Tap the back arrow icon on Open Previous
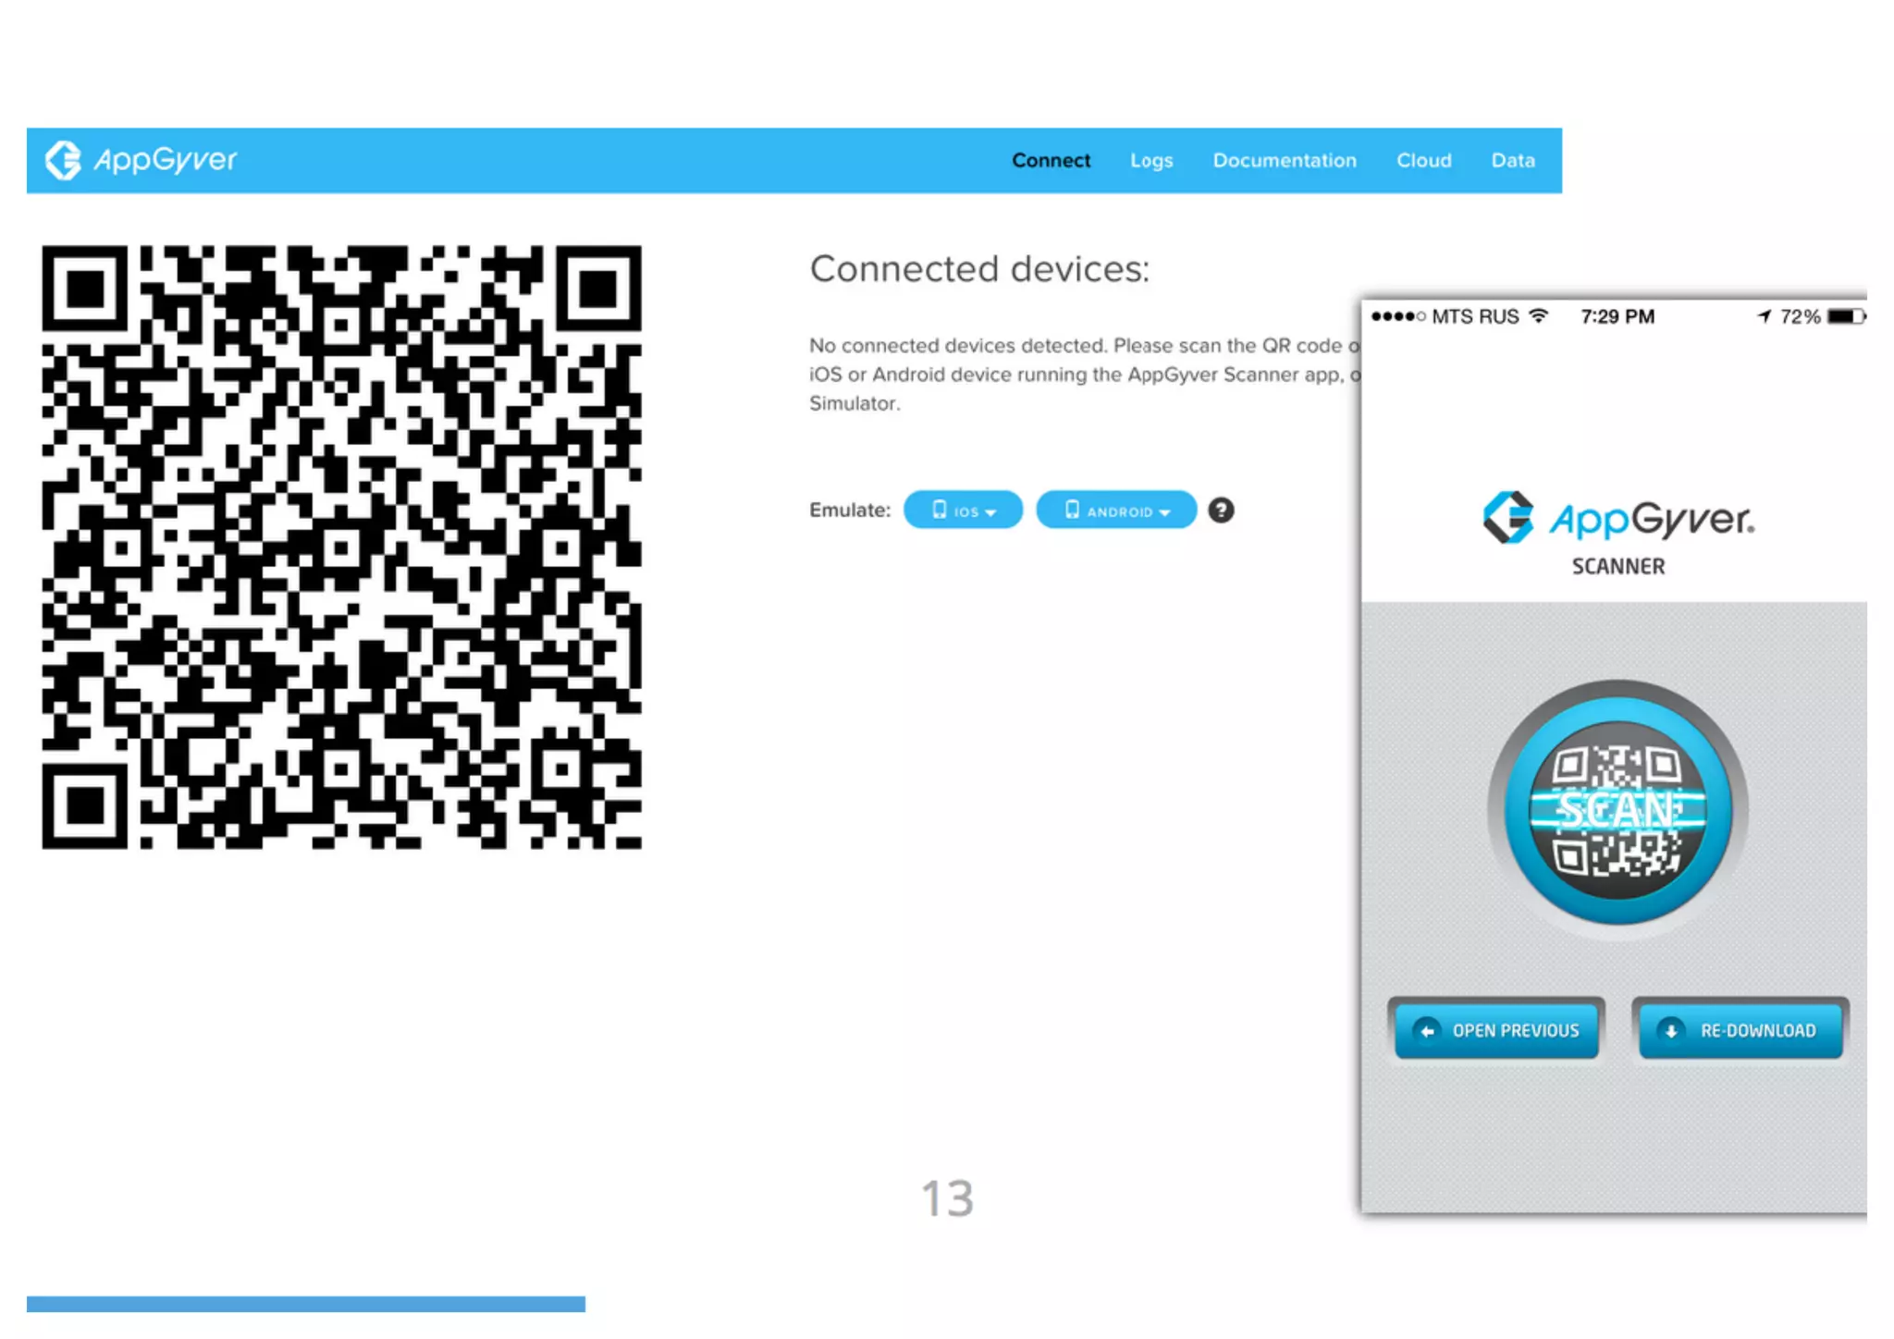The image size is (1894, 1339). click(1427, 1030)
